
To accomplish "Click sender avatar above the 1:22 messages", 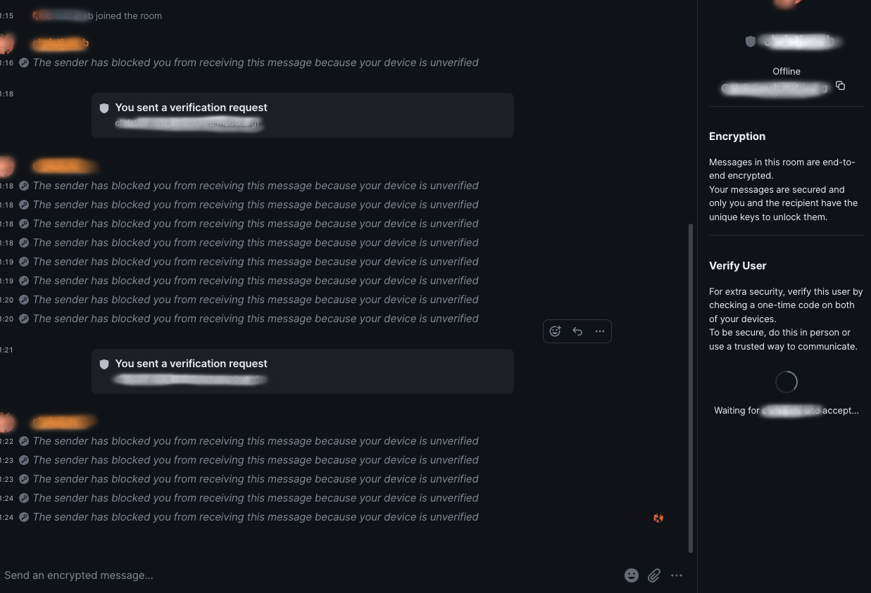I will (6, 423).
